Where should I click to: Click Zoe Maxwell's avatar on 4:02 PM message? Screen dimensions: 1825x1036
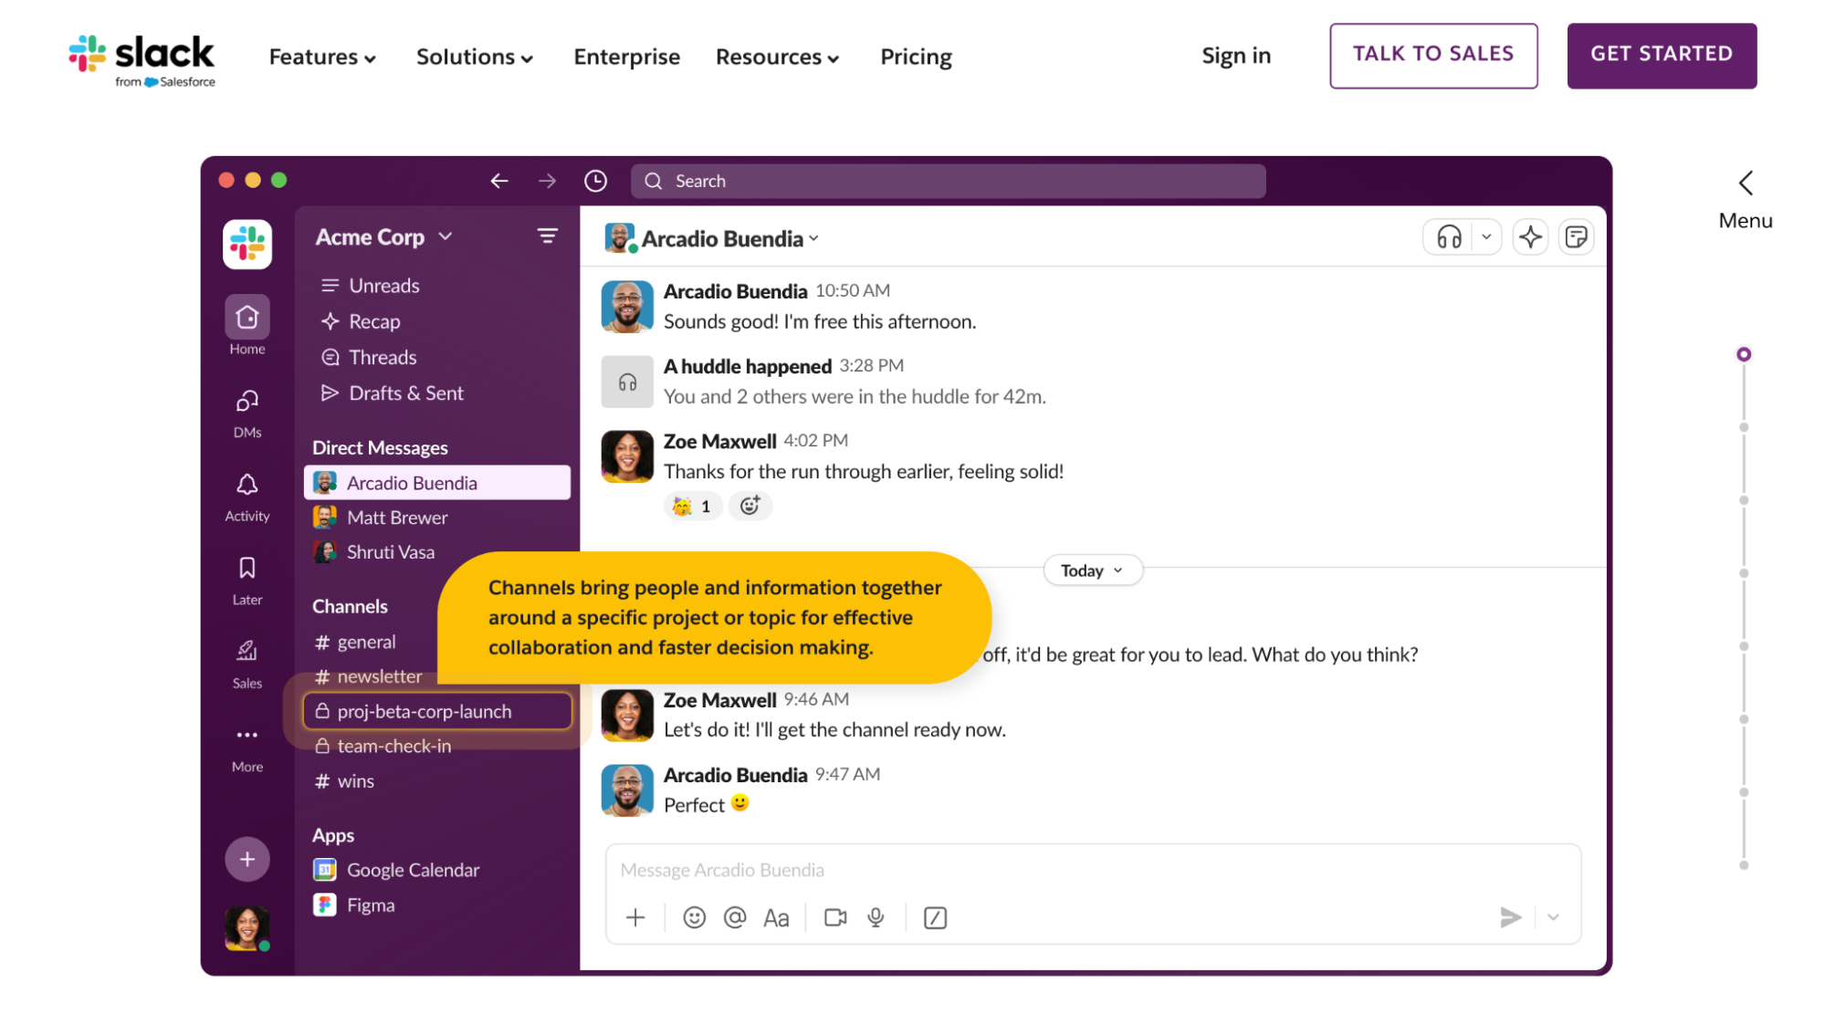626,456
